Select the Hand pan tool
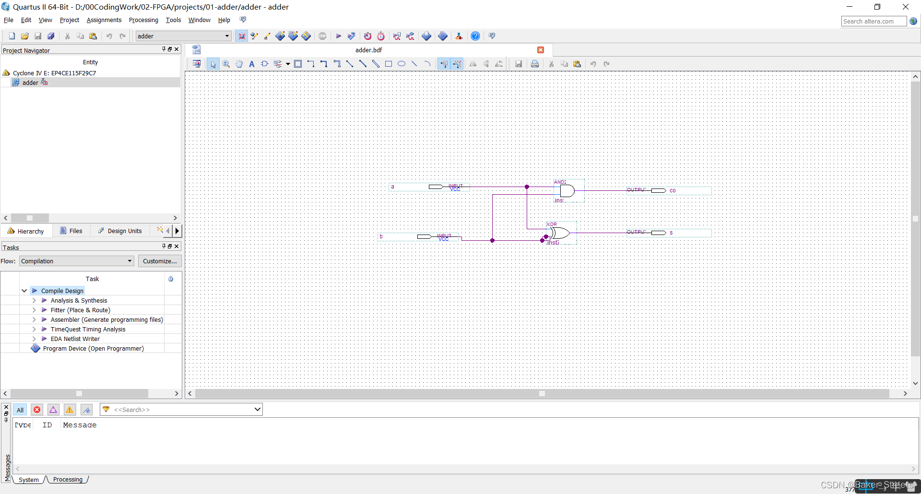 click(239, 64)
